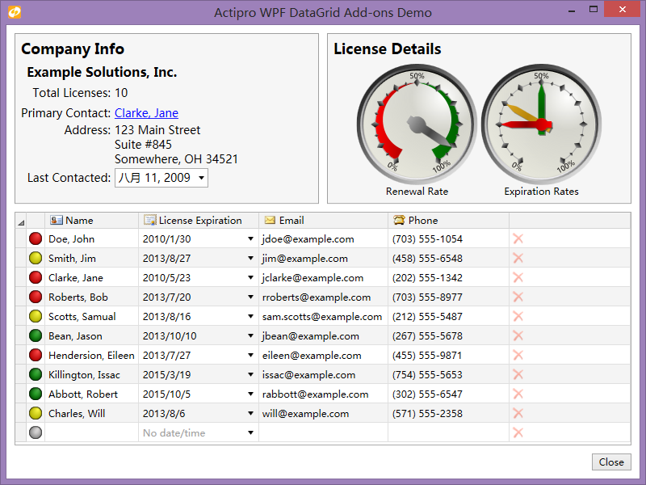
Task: Delete the Smith, Jim row with red X
Action: [518, 258]
